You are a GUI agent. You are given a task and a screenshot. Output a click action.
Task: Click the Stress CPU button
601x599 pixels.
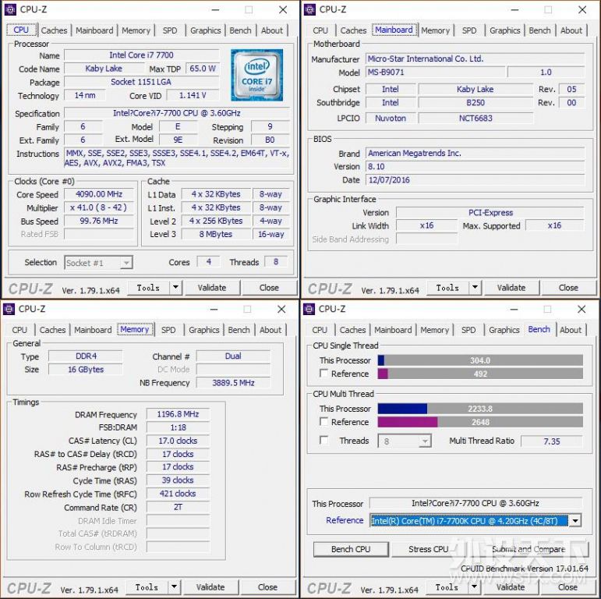coord(428,549)
